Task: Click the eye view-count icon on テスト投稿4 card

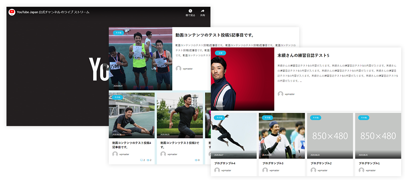Action: point(148,160)
